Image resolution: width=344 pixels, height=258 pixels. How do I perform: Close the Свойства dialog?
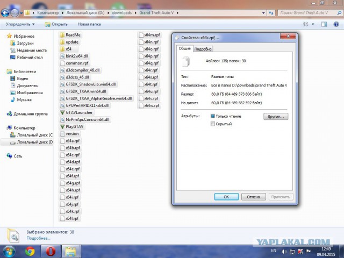point(288,36)
